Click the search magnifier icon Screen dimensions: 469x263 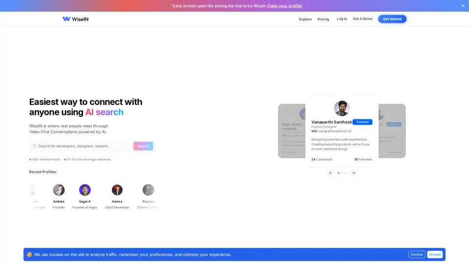[x=34, y=146]
